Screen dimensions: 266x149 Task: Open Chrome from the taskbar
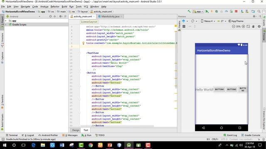click(91, 145)
